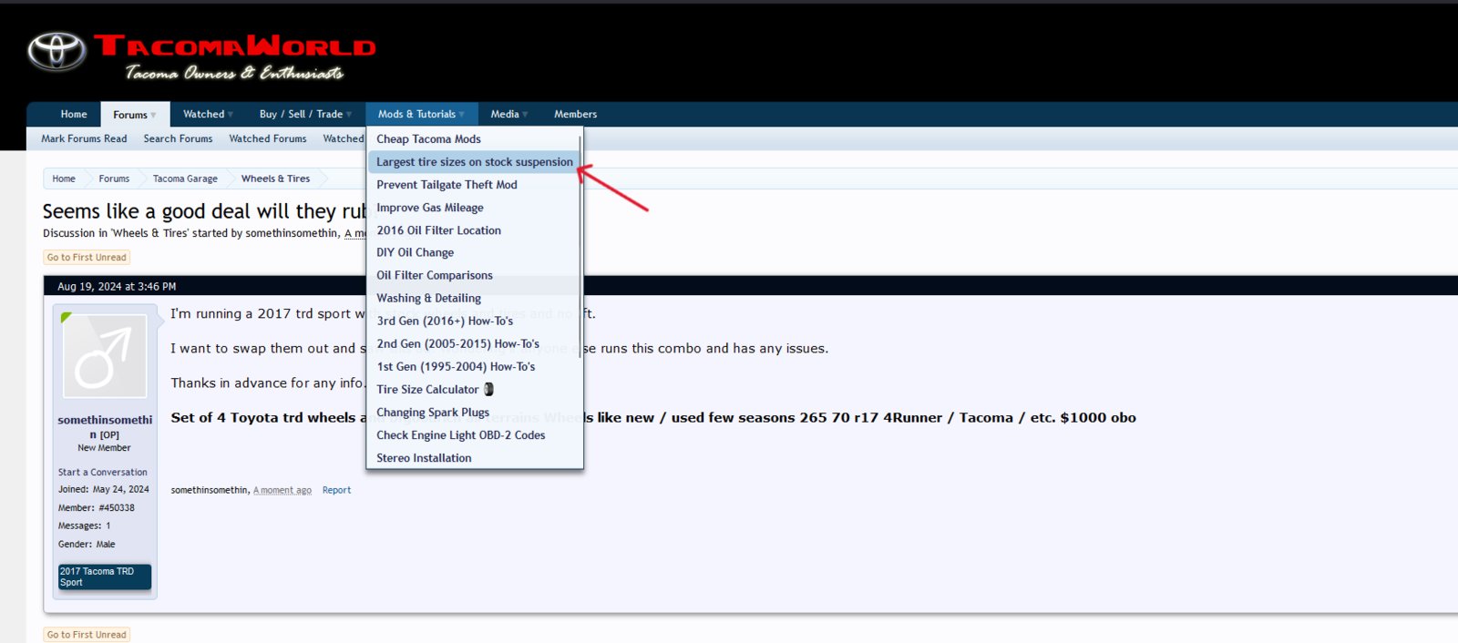Choose Check Engine Light OBD-2 Codes
Image resolution: width=1458 pixels, height=643 pixels.
pyautogui.click(x=460, y=435)
